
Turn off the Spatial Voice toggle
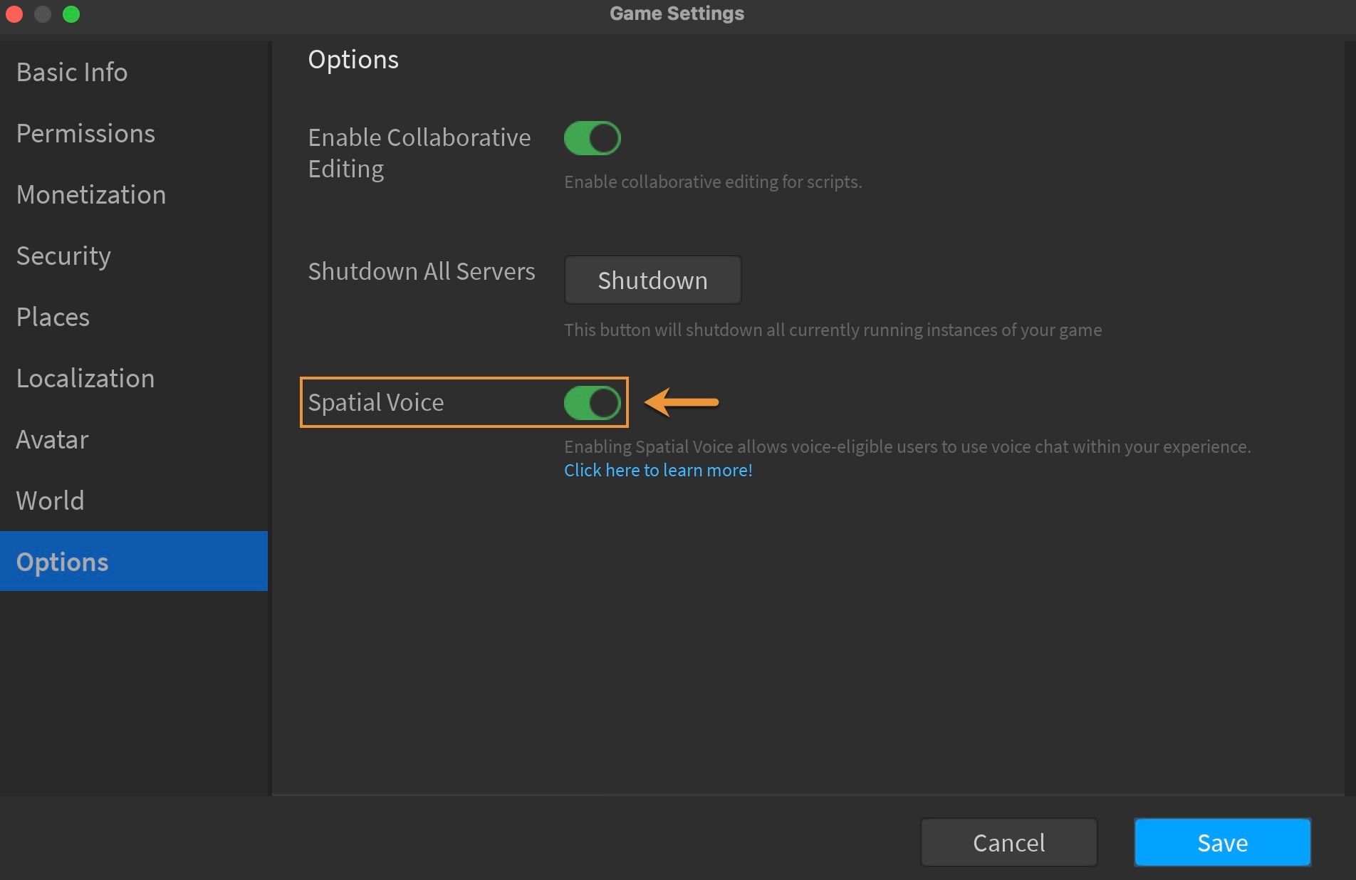pos(592,403)
